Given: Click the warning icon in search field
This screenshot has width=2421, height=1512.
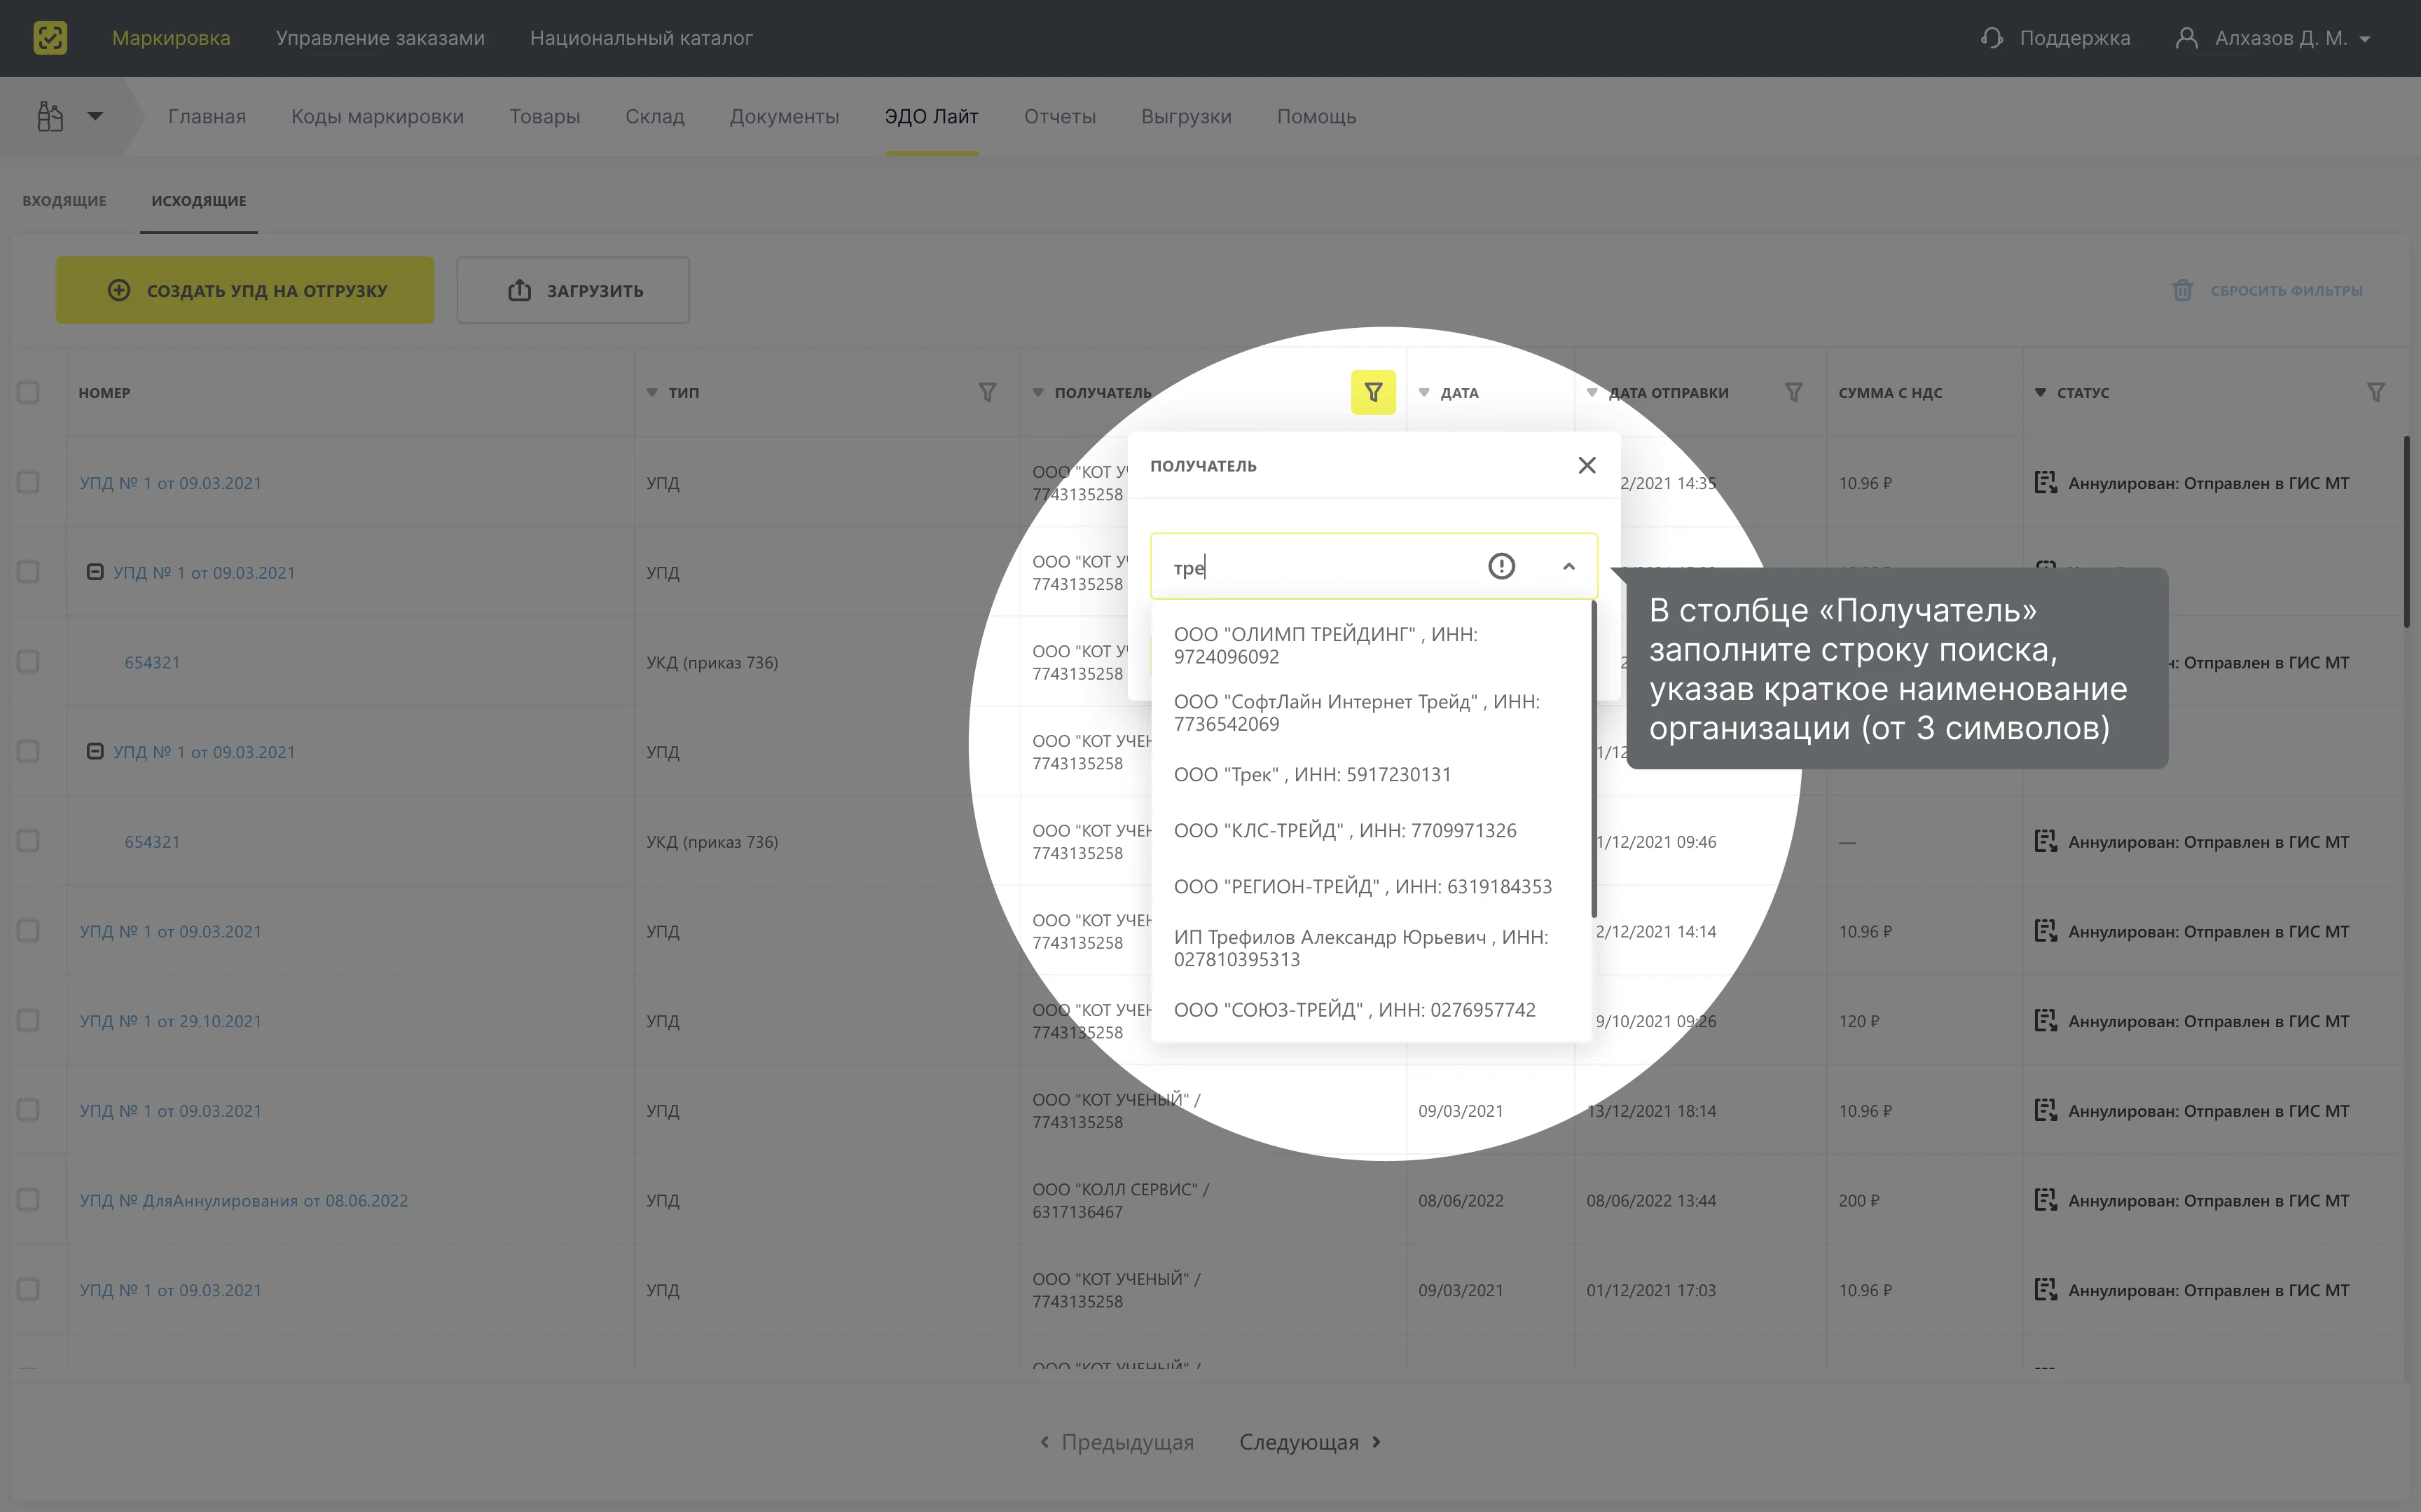Looking at the screenshot, I should [x=1501, y=566].
